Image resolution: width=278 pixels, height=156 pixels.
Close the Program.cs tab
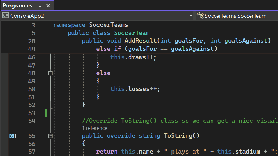click(x=48, y=6)
